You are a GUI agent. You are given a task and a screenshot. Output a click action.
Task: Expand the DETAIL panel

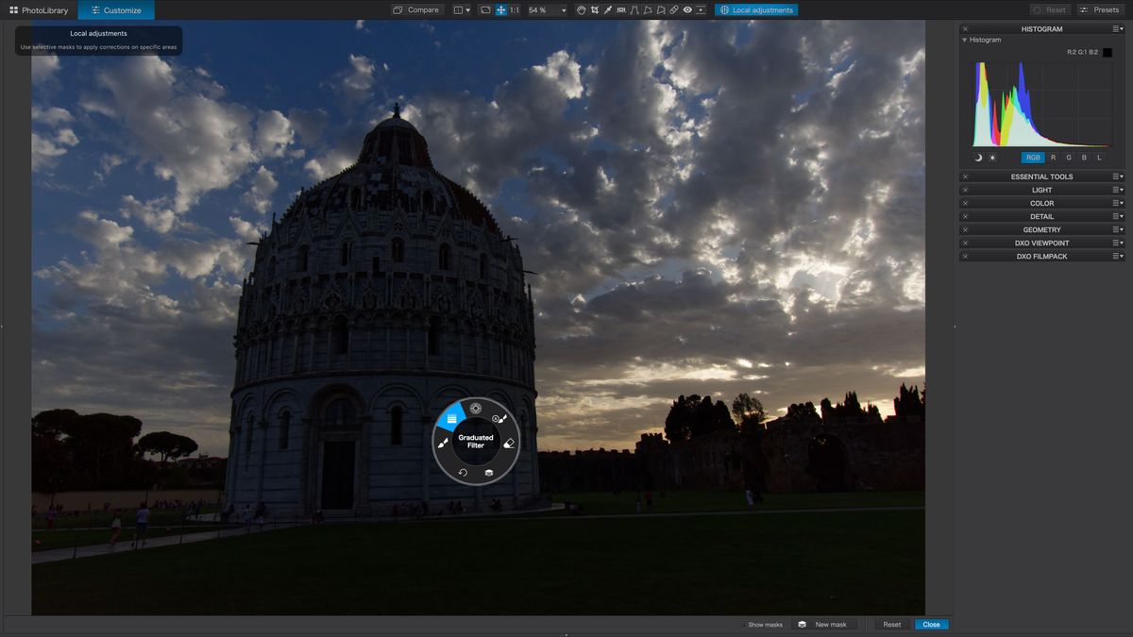1041,216
